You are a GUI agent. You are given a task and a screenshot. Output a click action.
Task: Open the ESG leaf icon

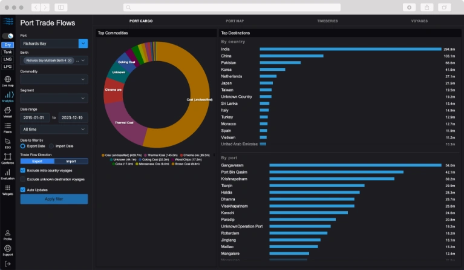(8, 142)
